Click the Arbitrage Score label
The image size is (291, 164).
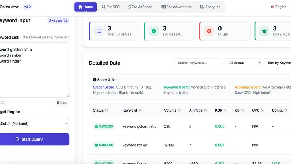(x=248, y=87)
